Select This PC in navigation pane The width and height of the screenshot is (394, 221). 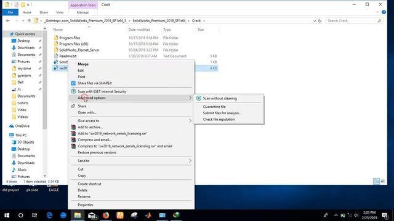pos(20,135)
